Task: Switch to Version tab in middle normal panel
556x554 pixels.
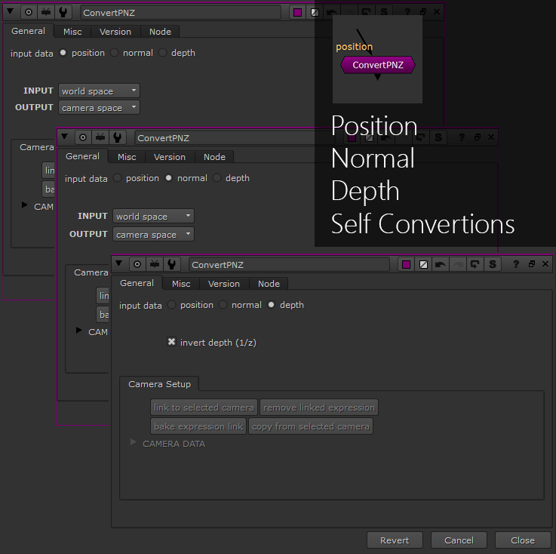Action: pyautogui.click(x=170, y=157)
